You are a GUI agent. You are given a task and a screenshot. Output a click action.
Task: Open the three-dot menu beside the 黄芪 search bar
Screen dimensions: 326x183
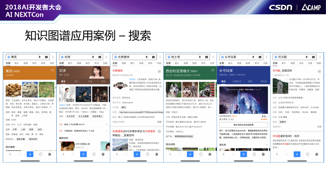pos(53,57)
